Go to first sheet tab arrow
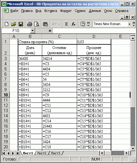The image size is (137, 163). pyautogui.click(x=4, y=153)
